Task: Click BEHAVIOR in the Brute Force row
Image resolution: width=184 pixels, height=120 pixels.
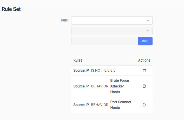Action: (x=100, y=86)
